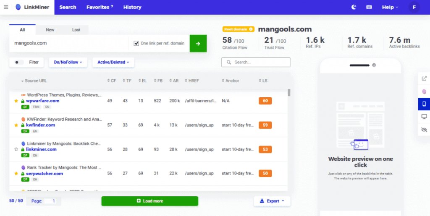This screenshot has height=216, width=430.
Task: Switch to desktop preview icon
Action: pos(424,117)
